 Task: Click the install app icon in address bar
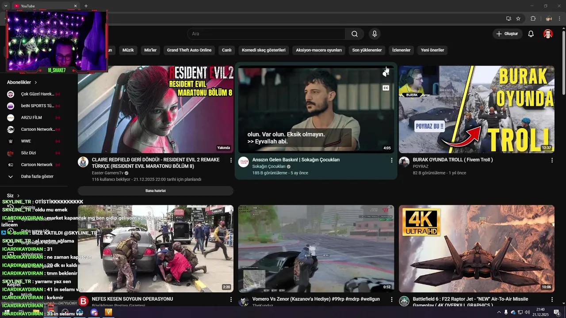click(x=509, y=19)
